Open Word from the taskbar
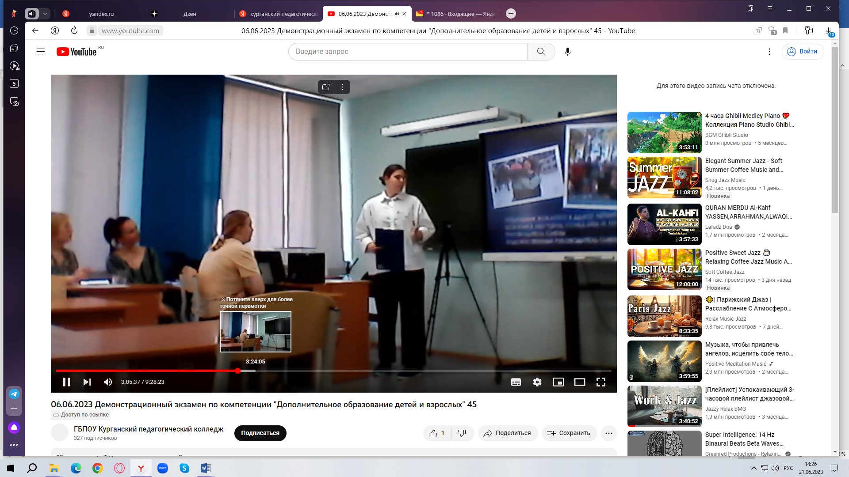Image resolution: width=849 pixels, height=477 pixels. (206, 468)
